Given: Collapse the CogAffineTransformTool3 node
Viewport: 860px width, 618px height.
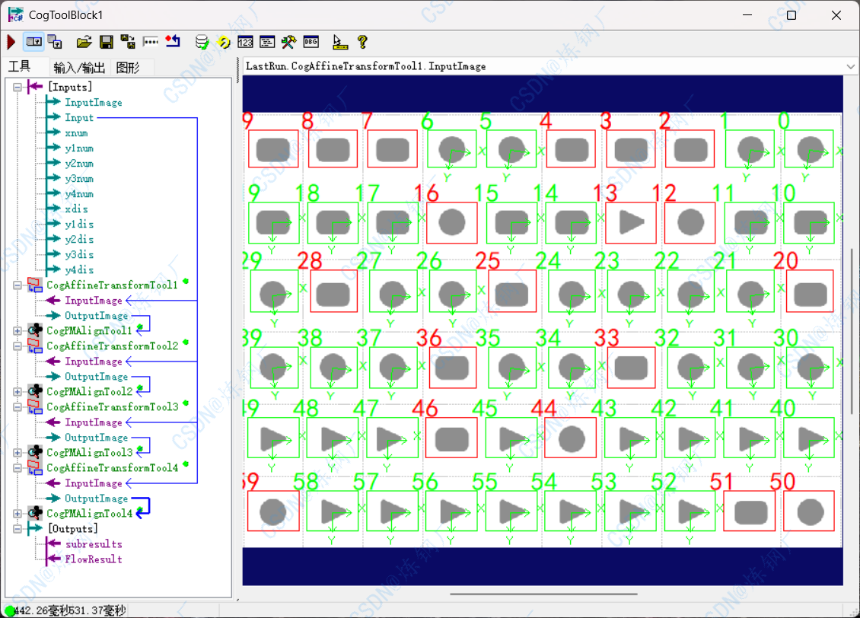Looking at the screenshot, I should (x=18, y=407).
